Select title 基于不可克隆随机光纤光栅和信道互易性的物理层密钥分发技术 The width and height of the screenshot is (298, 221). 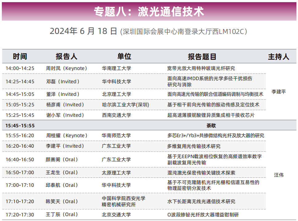point(213,185)
